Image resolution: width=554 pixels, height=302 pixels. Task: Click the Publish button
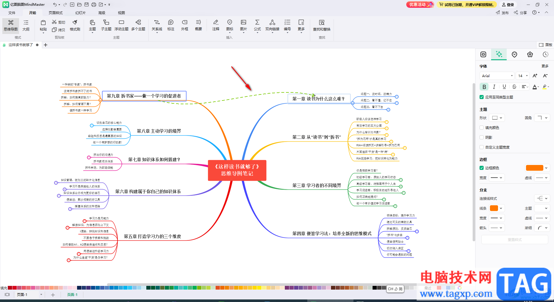point(502,13)
